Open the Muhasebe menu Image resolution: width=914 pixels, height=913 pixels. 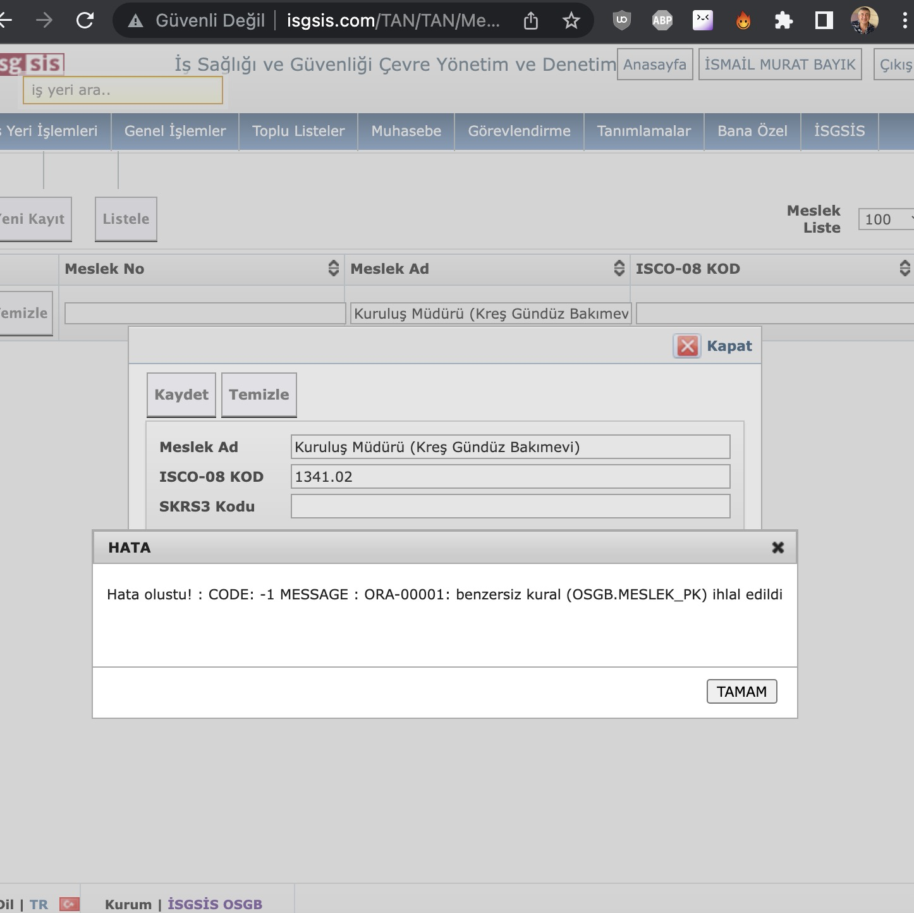(x=406, y=131)
